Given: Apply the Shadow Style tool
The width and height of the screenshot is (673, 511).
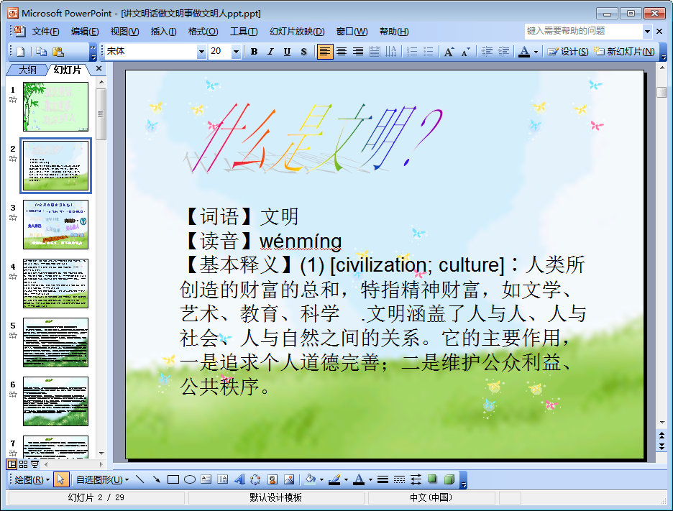Looking at the screenshot, I should [432, 479].
